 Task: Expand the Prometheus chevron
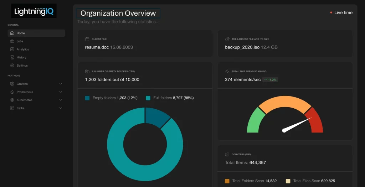point(61,92)
